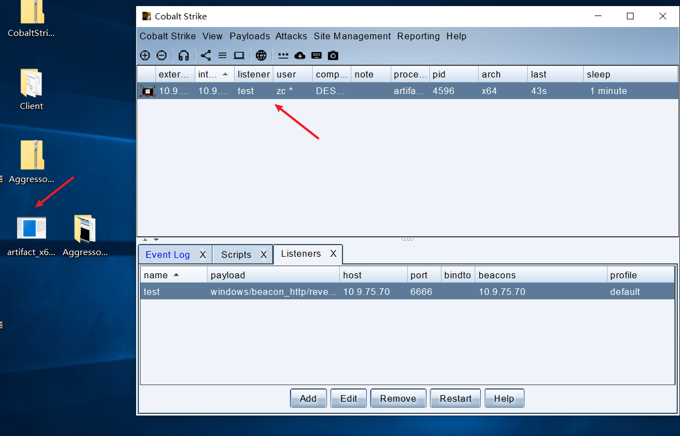Sort sessions by note column header
This screenshot has height=436, width=680.
(x=371, y=74)
